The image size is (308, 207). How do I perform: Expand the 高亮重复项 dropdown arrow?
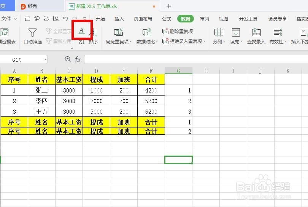click(x=131, y=41)
